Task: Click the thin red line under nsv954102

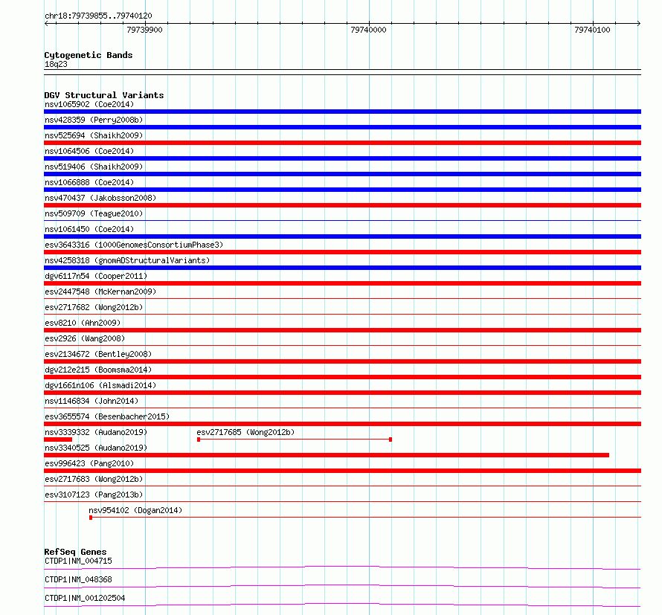Action: tap(365, 517)
